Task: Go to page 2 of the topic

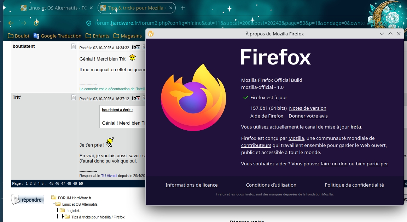Action: pyautogui.click(x=31, y=183)
